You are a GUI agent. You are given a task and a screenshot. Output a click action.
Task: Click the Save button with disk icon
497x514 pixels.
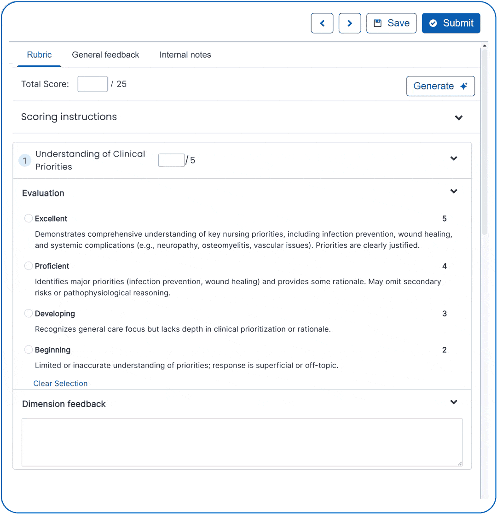point(391,23)
